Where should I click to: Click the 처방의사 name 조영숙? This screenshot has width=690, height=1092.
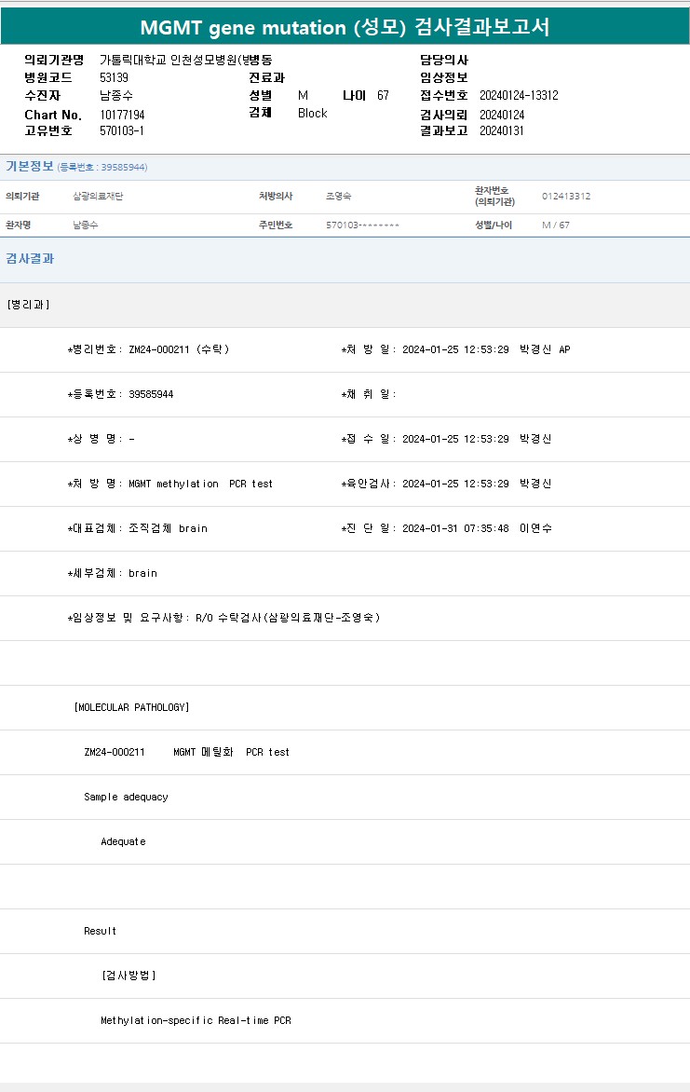coord(338,197)
